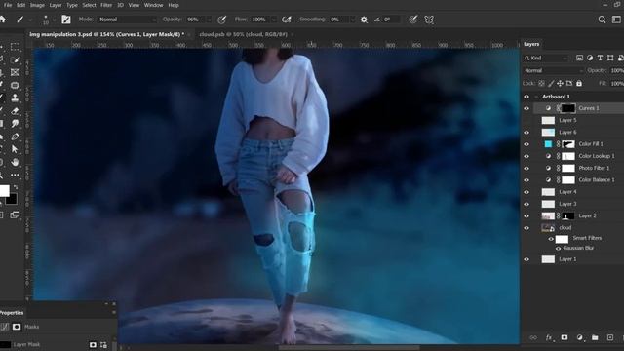The width and height of the screenshot is (624, 351).
Task: Create new adjustment layer icon
Action: (x=579, y=337)
